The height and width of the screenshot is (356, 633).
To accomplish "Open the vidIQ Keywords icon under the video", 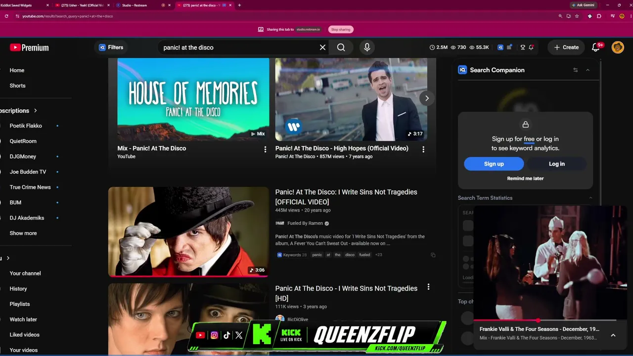I will pyautogui.click(x=279, y=255).
